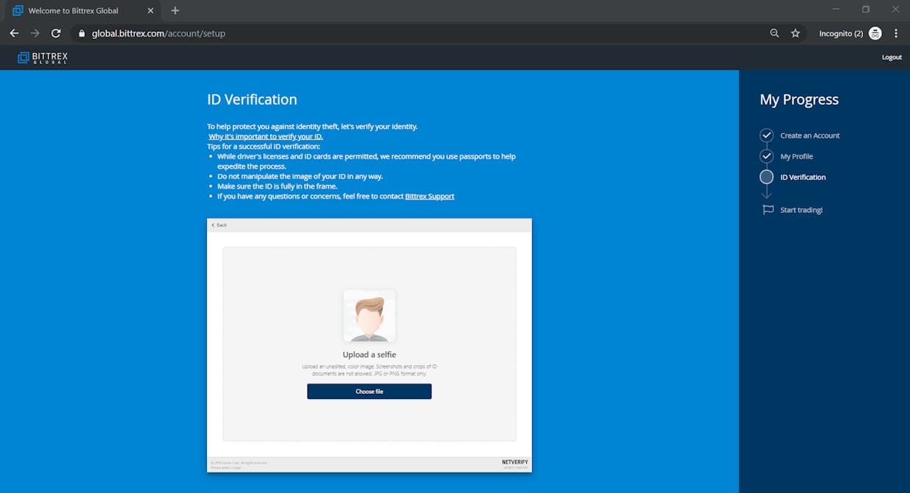Select the 'Create an Account' progress step
The width and height of the screenshot is (910, 493).
point(809,136)
